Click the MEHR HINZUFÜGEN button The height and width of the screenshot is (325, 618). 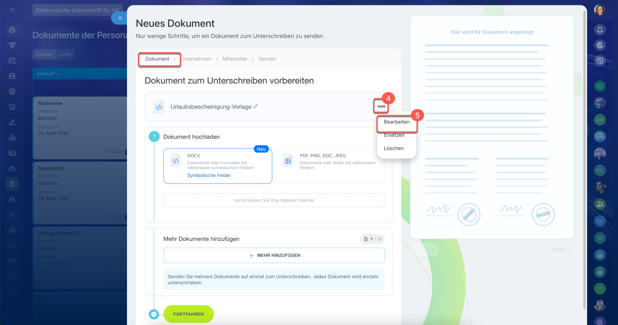(x=274, y=256)
